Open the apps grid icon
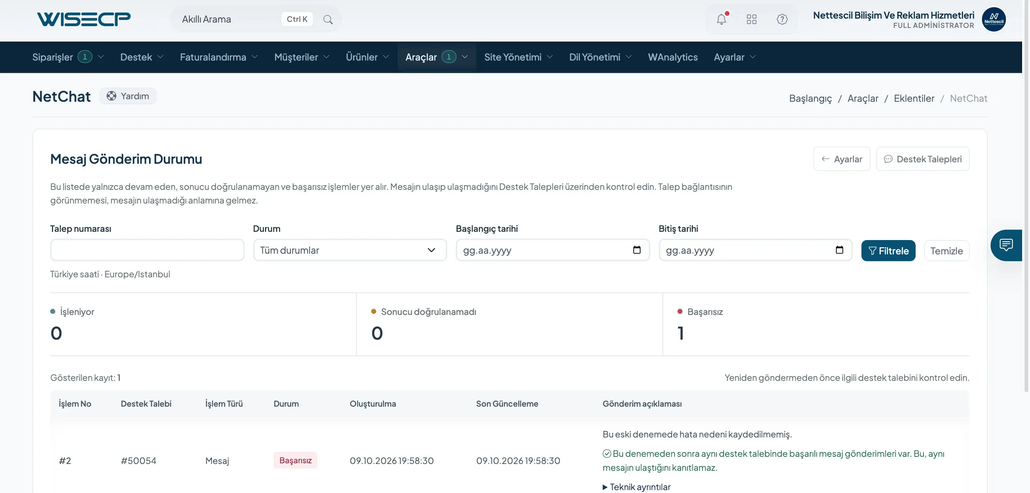This screenshot has height=493, width=1030. [751, 19]
